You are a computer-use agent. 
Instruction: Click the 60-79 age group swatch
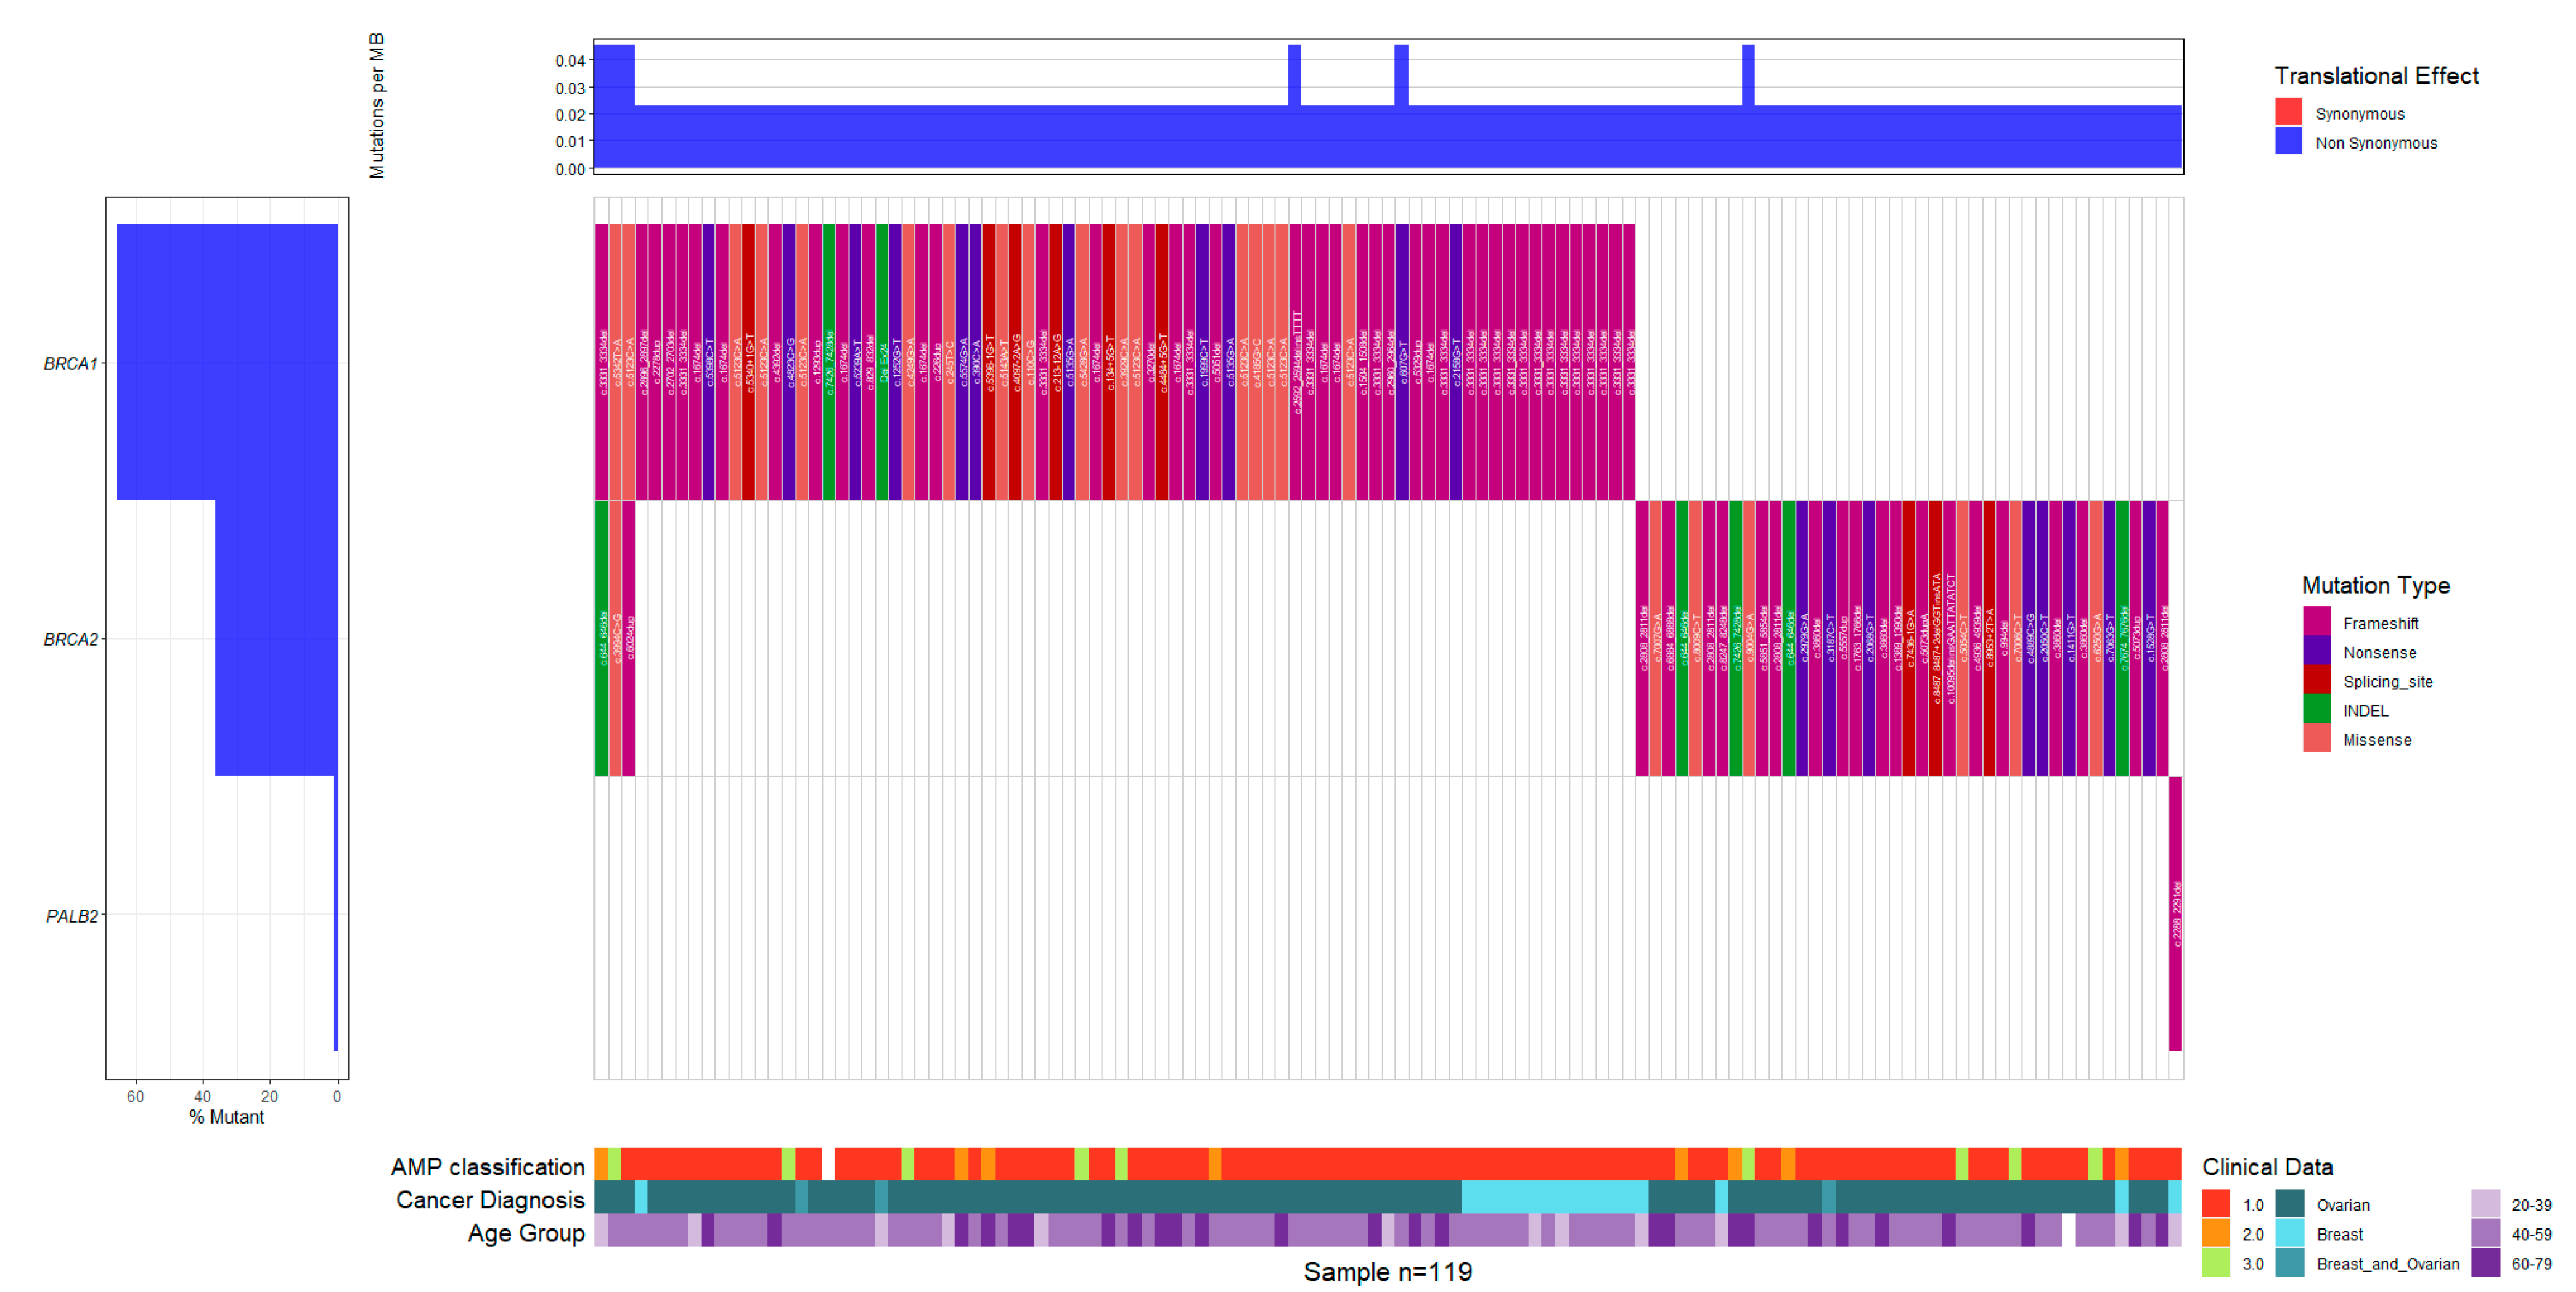(2485, 1262)
